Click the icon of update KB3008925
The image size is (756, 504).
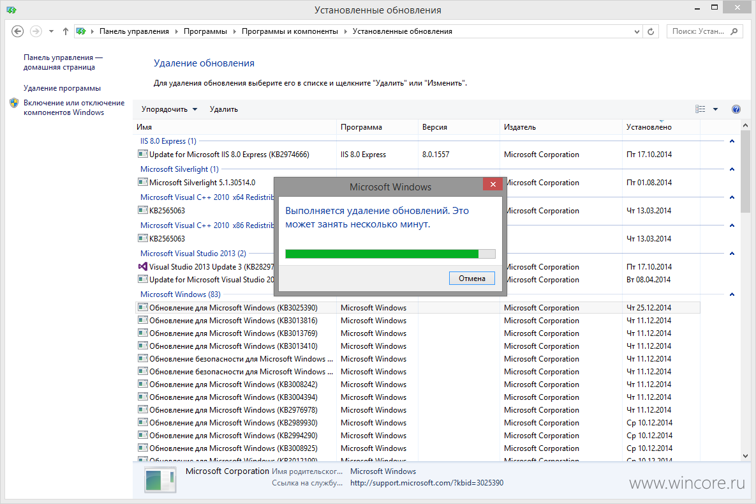(x=143, y=448)
